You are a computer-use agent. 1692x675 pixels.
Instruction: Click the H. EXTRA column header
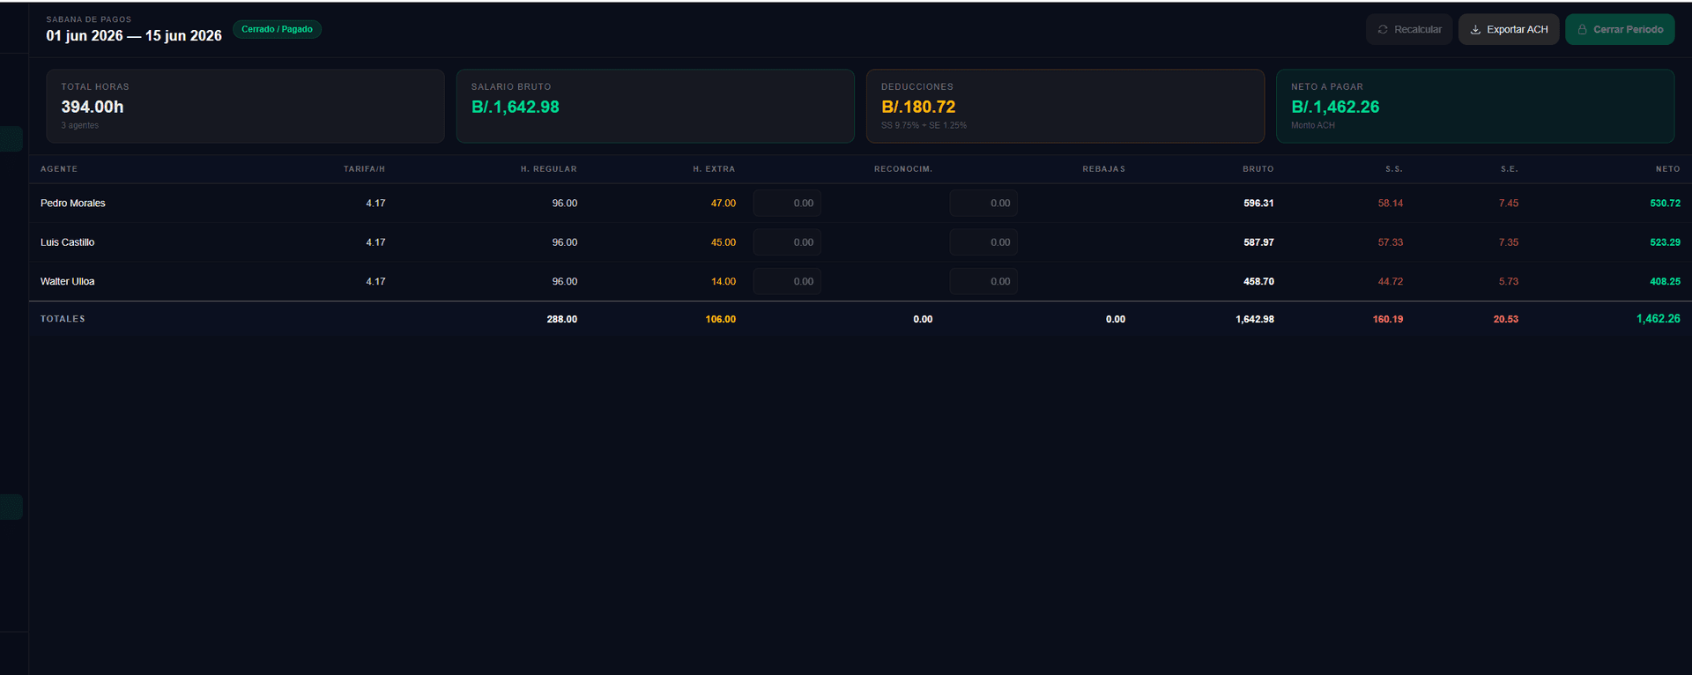point(714,168)
